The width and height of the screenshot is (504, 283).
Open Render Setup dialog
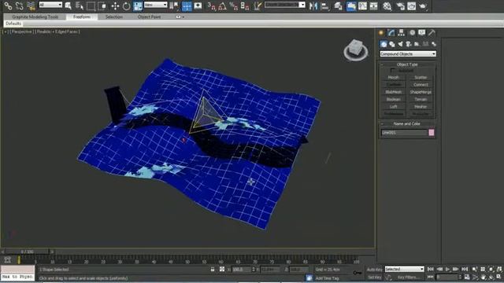pos(401,6)
